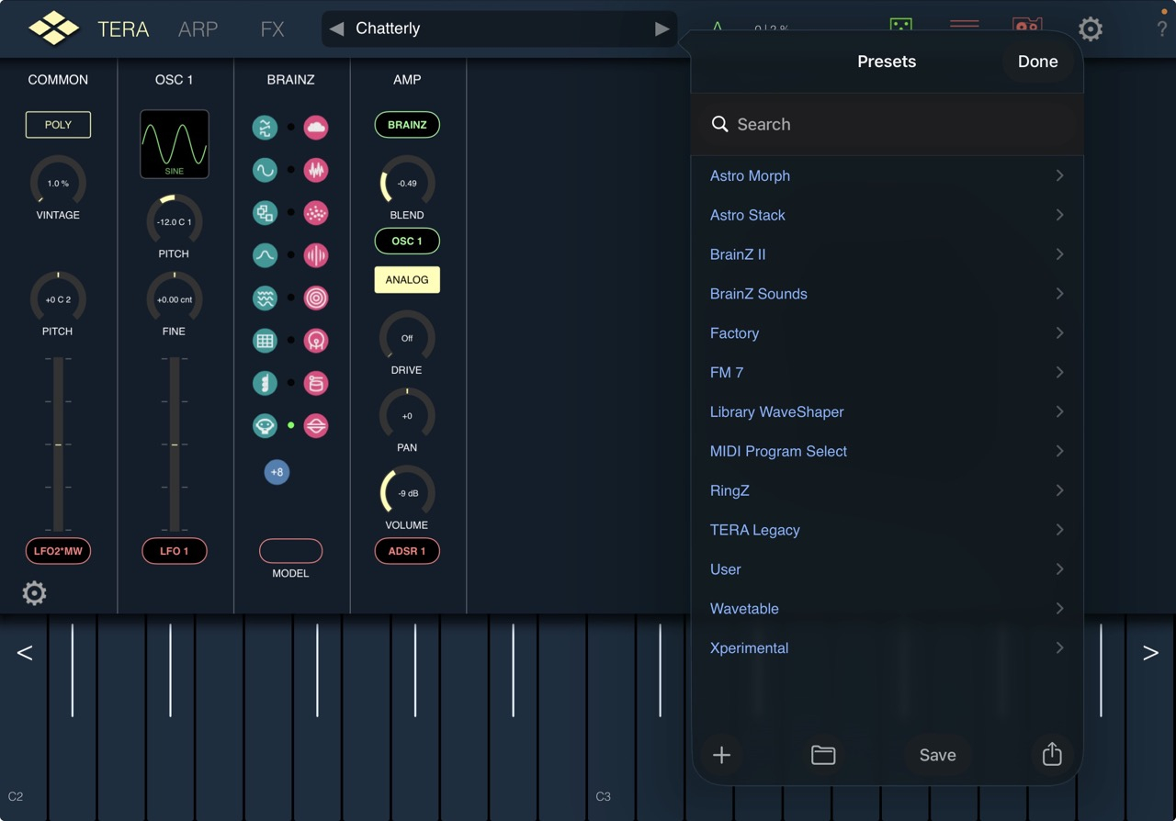
Task: Save the current preset
Action: click(937, 755)
